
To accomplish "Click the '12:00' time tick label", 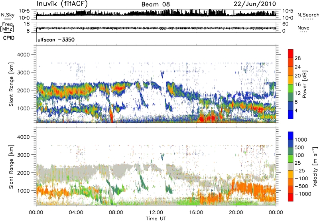I will 156,213.
